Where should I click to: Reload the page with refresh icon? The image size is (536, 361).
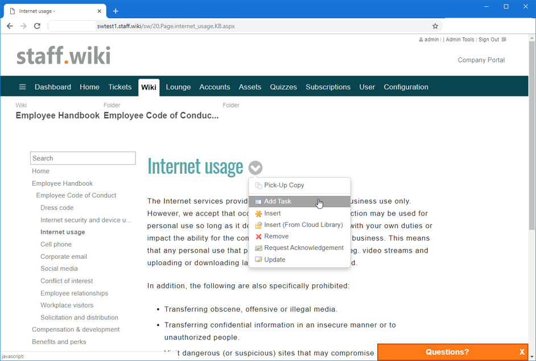pos(37,26)
